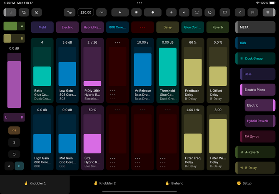Click the Tap tempo button
The height and width of the screenshot is (194, 279).
70,12
